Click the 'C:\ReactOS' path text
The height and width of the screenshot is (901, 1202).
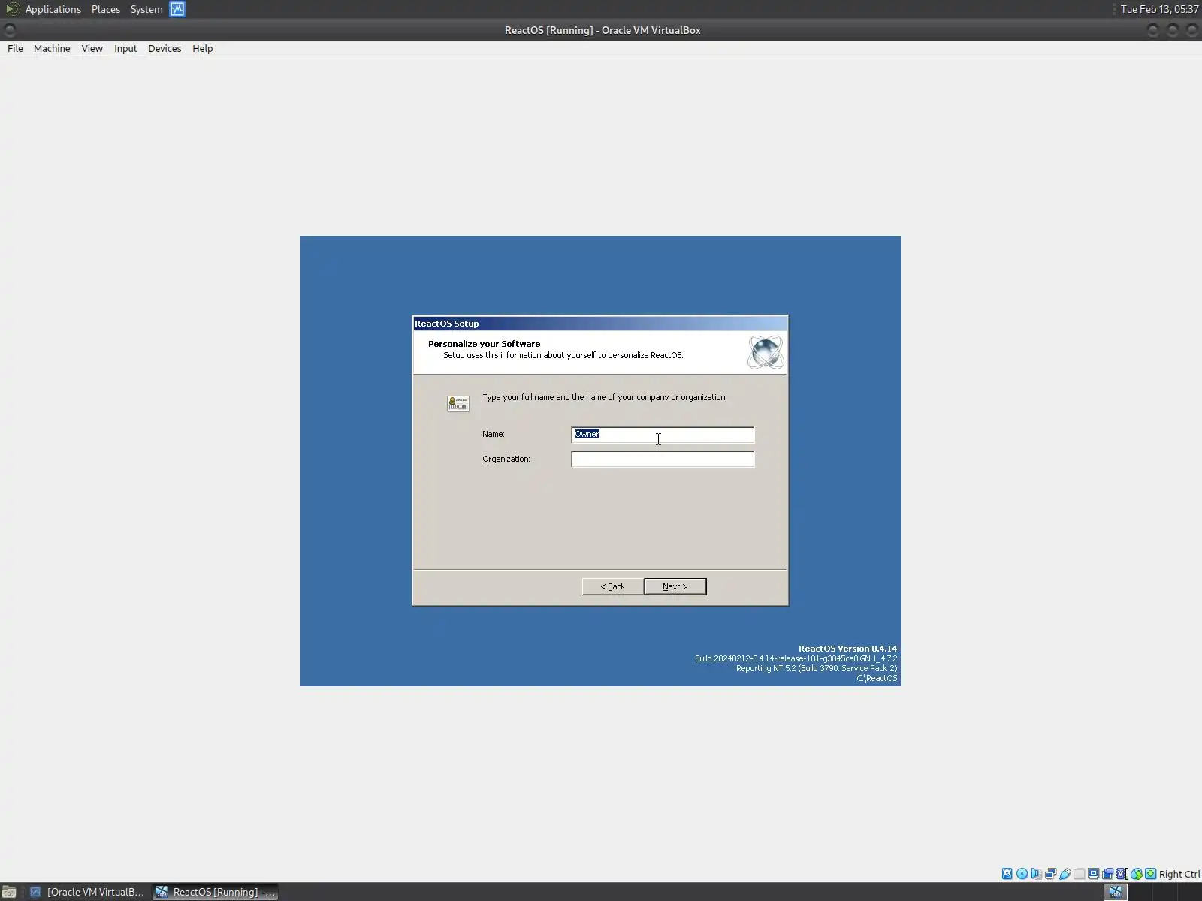coord(877,678)
